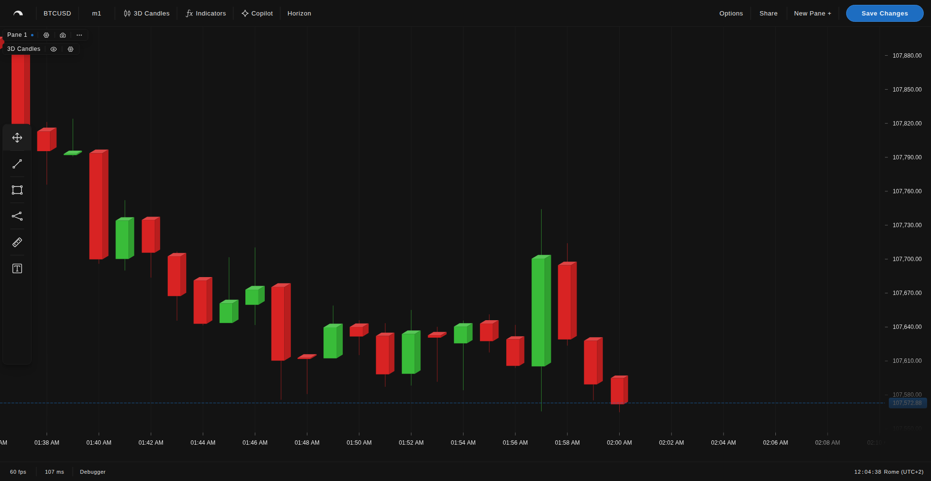Open the Pane 1 overflow menu
This screenshot has height=481, width=931.
click(x=79, y=35)
